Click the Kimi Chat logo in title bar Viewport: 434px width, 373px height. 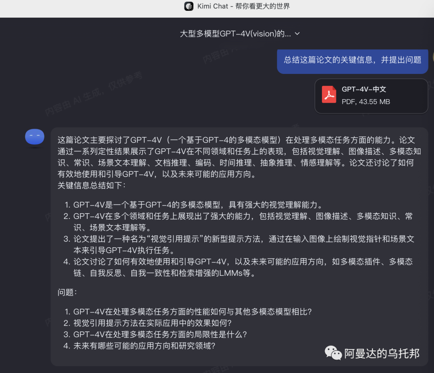[188, 6]
